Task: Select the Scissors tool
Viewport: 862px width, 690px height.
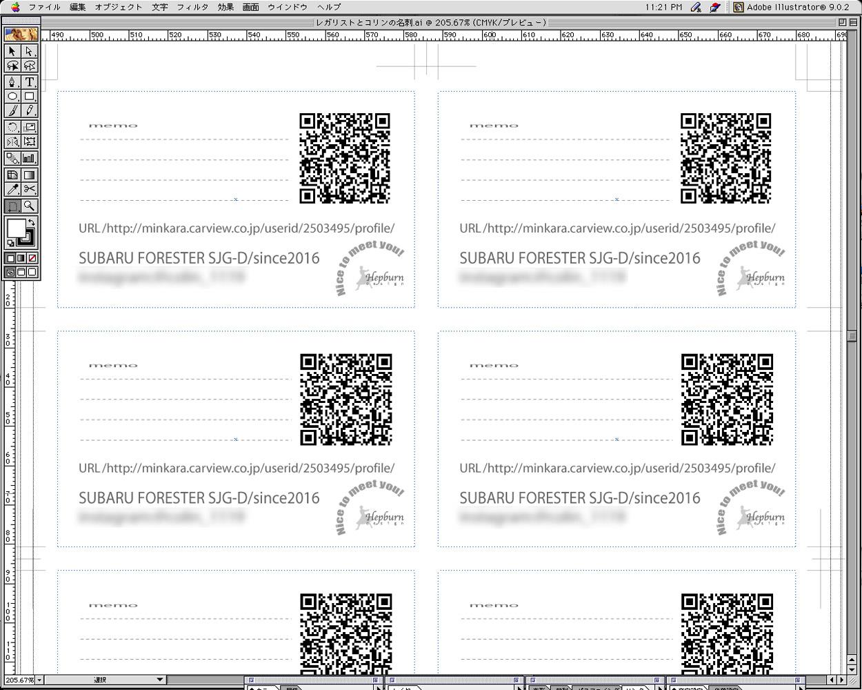Action: pyautogui.click(x=30, y=189)
